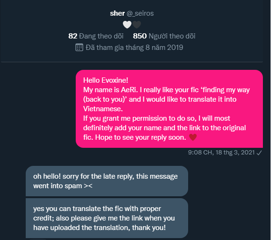Click the sent checkmark icon beside timestamp
This screenshot has height=240, width=271.
point(259,153)
